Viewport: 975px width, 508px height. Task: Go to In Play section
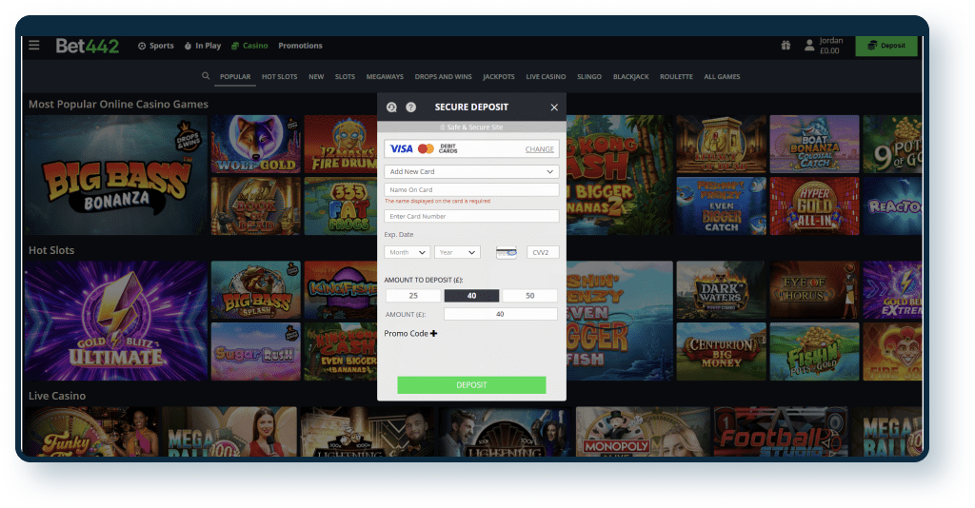(203, 46)
